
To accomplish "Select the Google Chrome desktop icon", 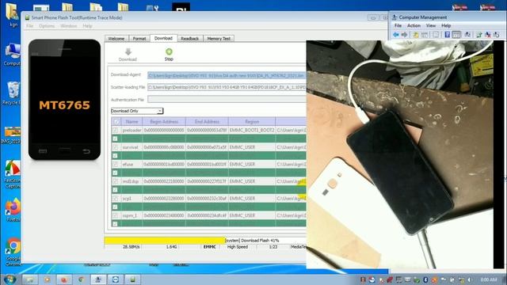I will click(13, 252).
